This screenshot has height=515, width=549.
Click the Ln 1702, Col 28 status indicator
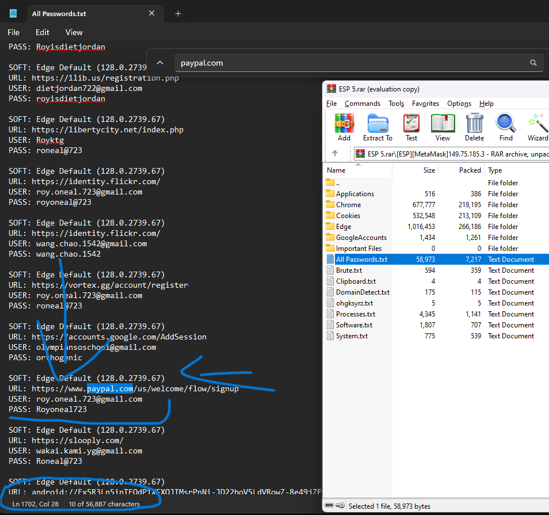[35, 504]
